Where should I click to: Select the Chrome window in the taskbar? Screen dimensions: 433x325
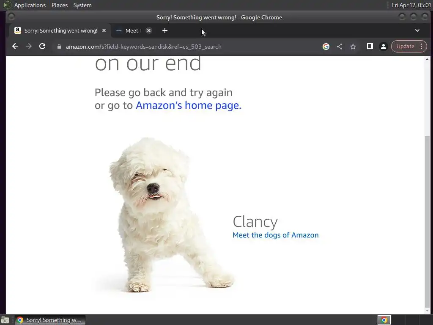(50, 320)
